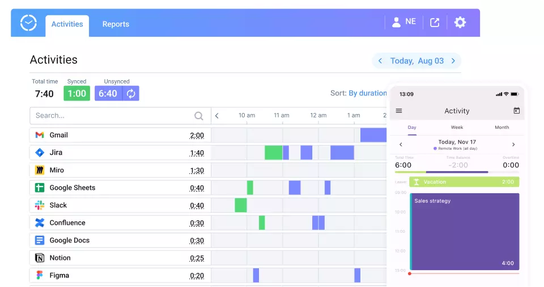544x287 pixels.
Task: Open Google Docs duration 0:30
Action: pos(197,241)
